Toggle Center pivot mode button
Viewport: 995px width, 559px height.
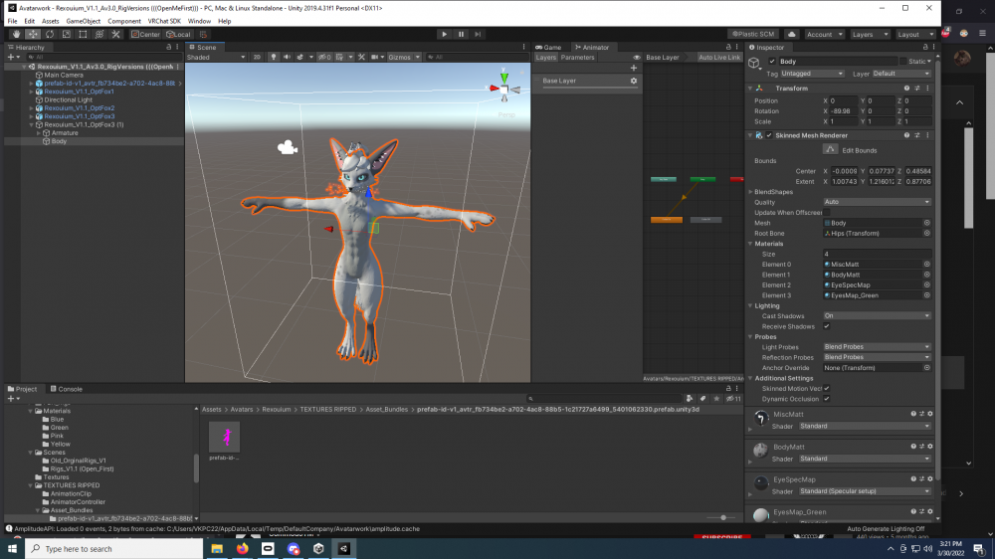(x=146, y=34)
